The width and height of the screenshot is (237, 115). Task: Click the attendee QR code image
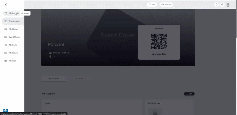point(159,41)
